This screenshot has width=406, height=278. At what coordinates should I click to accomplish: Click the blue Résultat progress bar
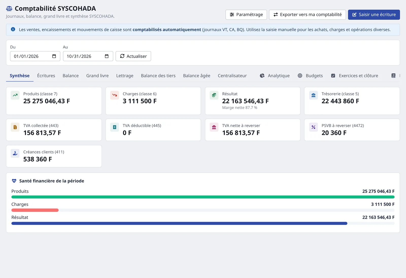[x=179, y=223]
